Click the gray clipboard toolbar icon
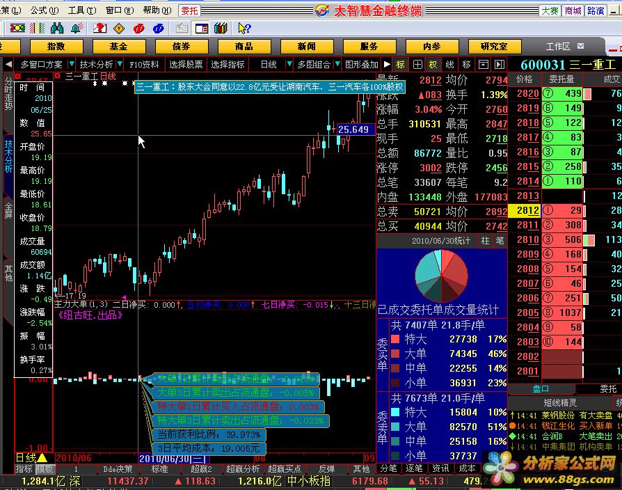 182,28
